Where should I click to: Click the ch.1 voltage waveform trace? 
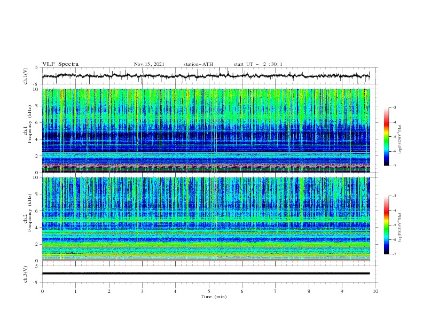pyautogui.click(x=206, y=76)
